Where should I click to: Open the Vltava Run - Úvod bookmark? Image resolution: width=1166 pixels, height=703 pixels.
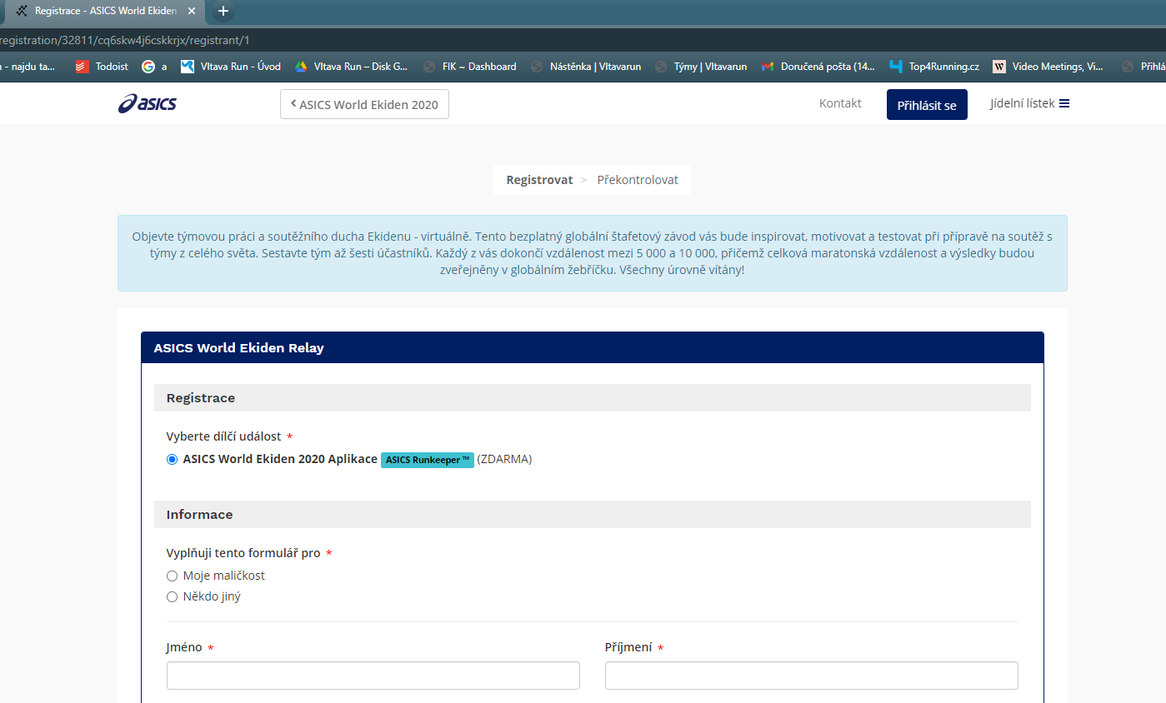tap(231, 67)
